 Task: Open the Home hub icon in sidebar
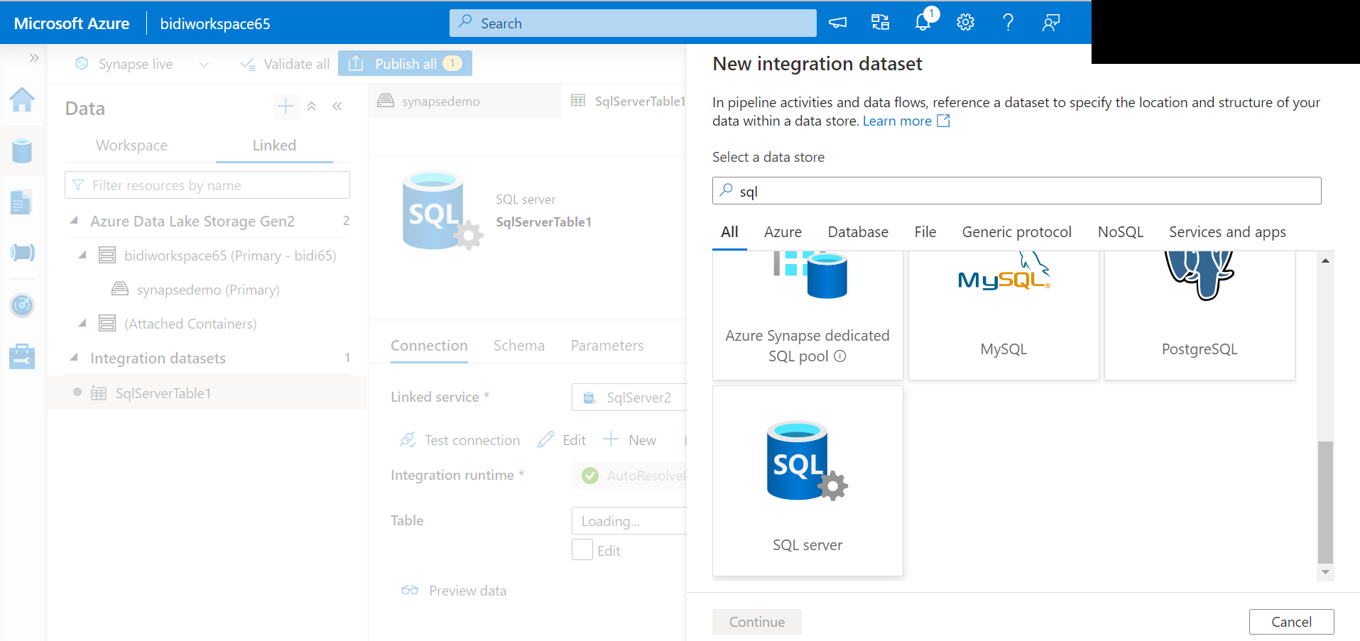click(22, 99)
